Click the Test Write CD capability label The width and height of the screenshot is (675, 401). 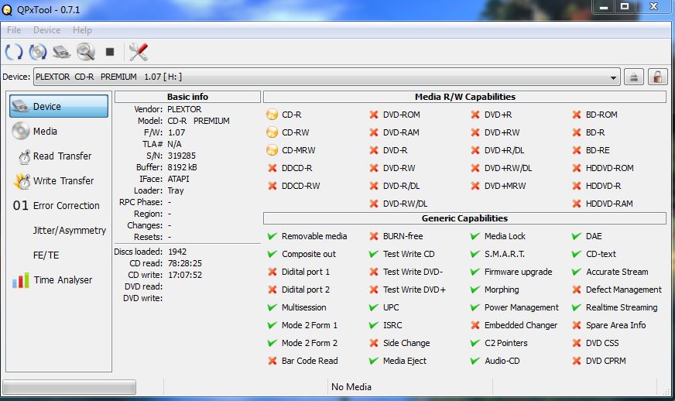(x=409, y=254)
